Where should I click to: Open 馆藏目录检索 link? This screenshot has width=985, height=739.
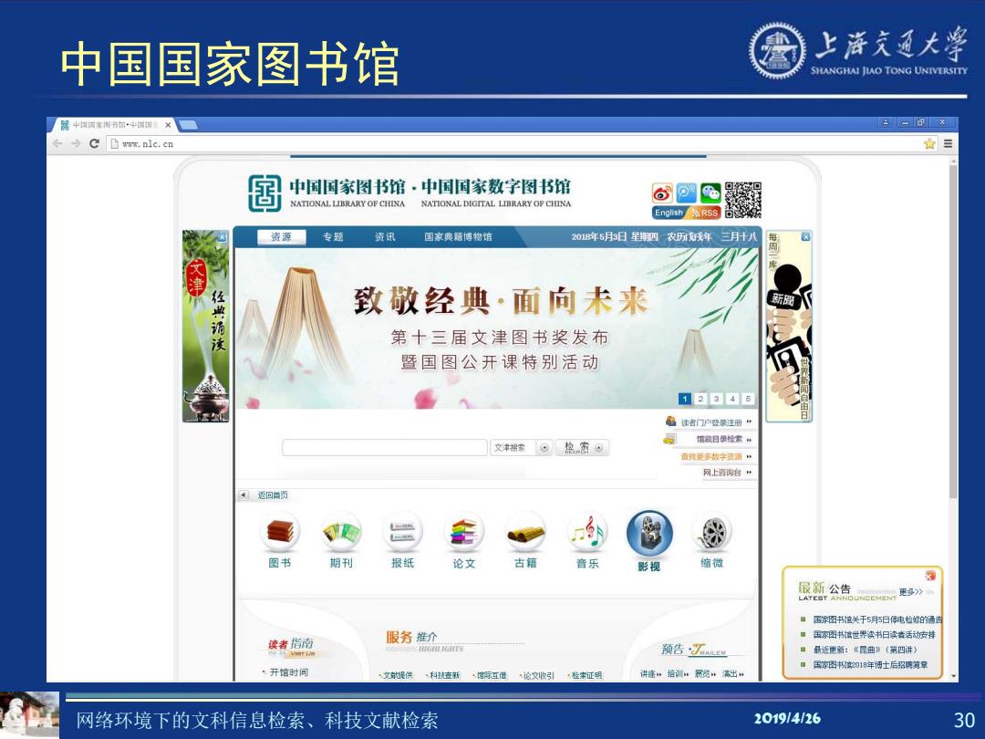pyautogui.click(x=718, y=439)
